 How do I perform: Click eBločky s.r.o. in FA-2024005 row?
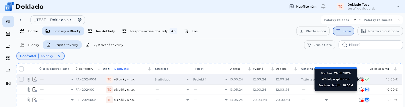(124, 100)
